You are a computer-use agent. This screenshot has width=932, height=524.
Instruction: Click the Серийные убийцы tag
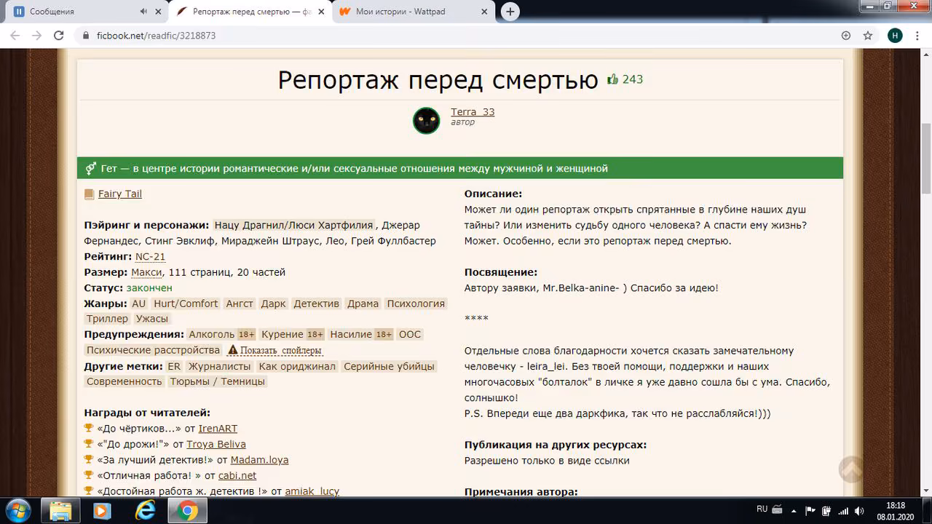389,366
